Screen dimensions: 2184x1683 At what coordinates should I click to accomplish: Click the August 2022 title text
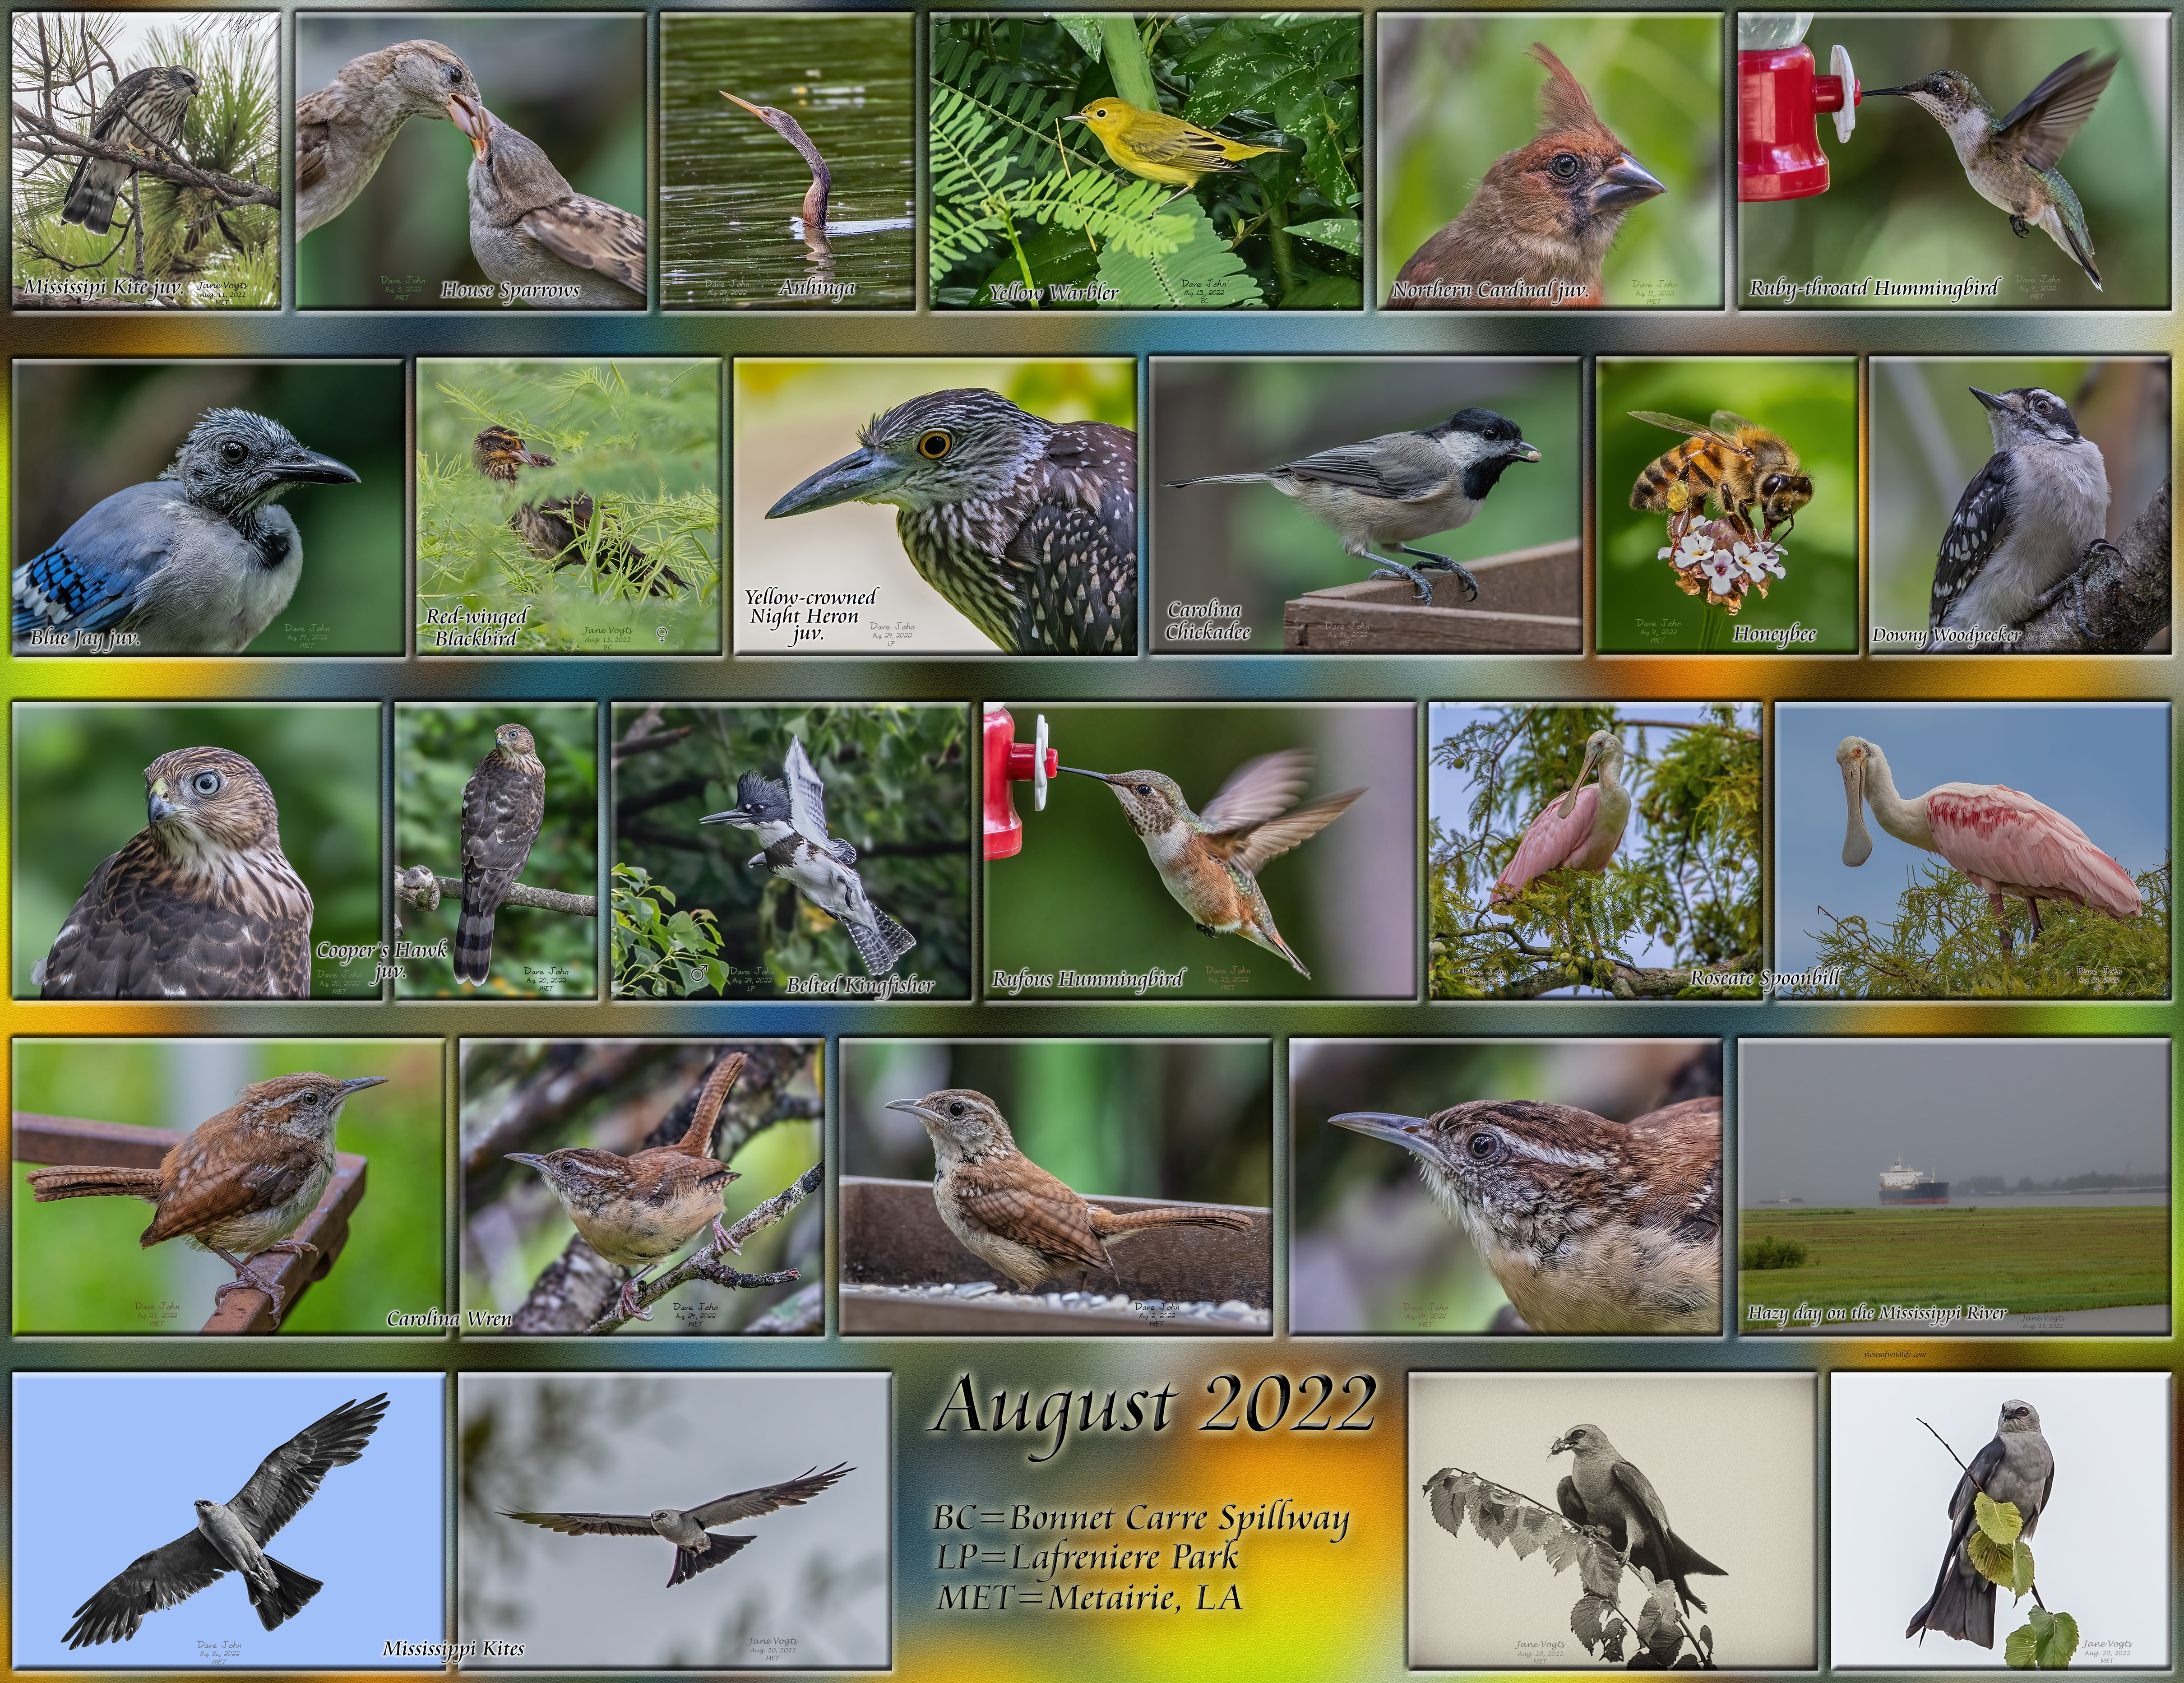tap(1153, 1407)
